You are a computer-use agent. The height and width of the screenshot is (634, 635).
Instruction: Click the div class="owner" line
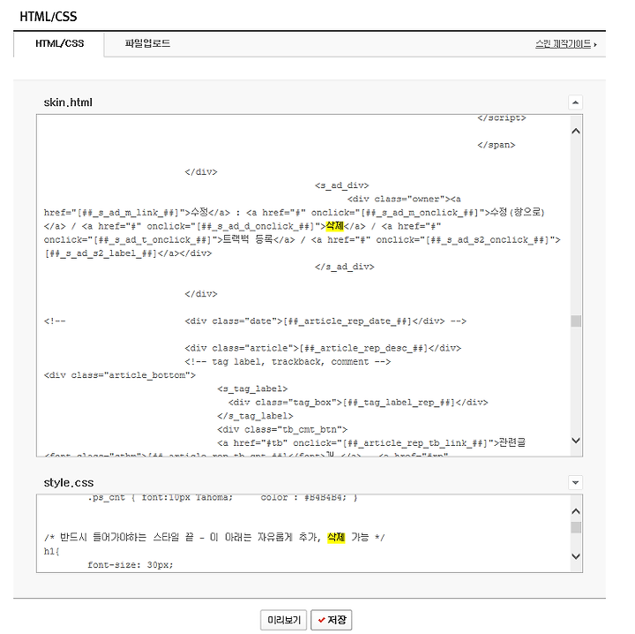click(404, 199)
